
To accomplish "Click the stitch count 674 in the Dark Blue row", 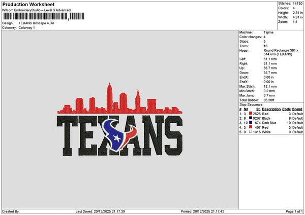I will tap(258, 123).
